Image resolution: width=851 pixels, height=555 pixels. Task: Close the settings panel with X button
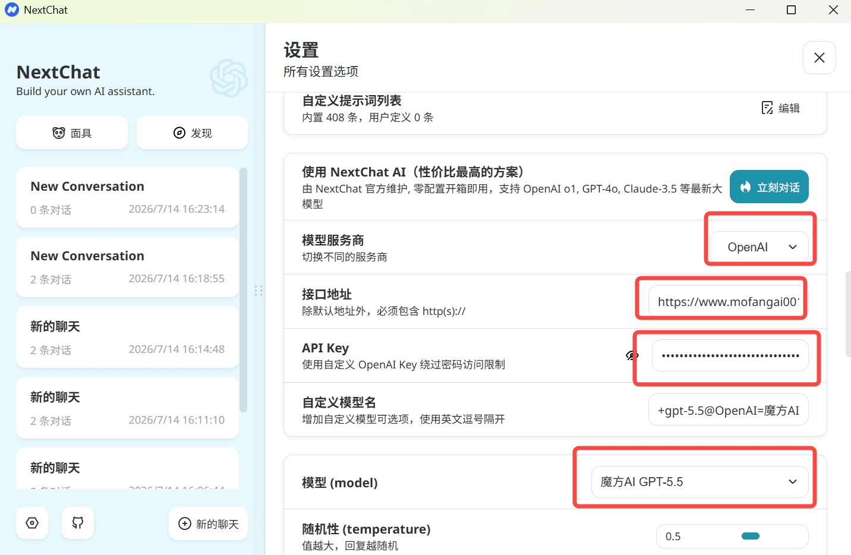click(820, 58)
